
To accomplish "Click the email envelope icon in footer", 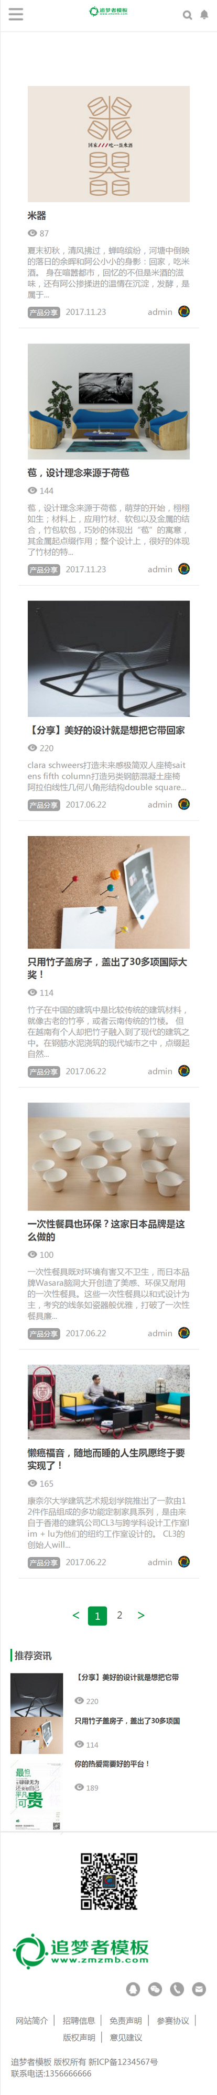I will pos(199,1989).
